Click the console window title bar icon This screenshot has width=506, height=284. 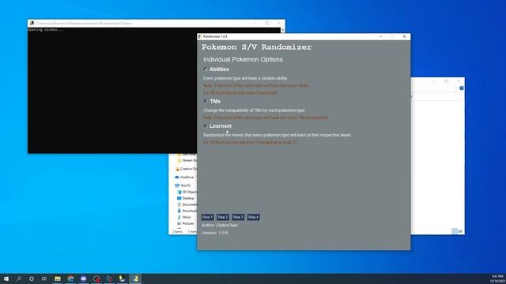tap(32, 23)
